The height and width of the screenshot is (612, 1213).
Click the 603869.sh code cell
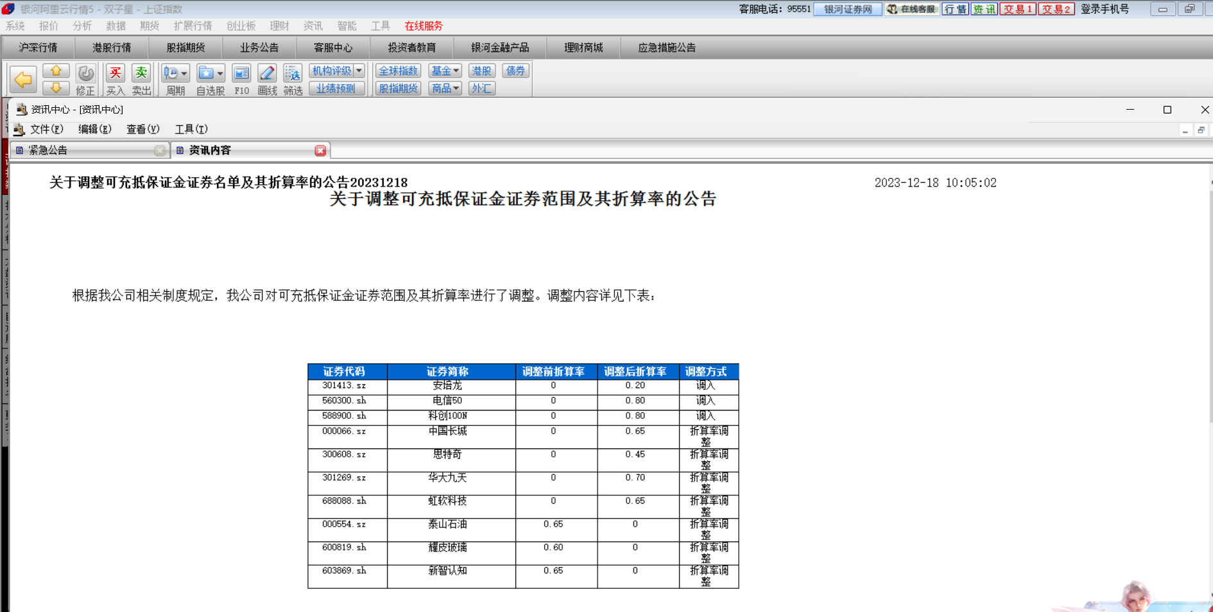[347, 576]
